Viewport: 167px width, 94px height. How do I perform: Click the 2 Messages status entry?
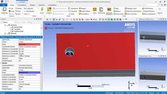point(109,93)
